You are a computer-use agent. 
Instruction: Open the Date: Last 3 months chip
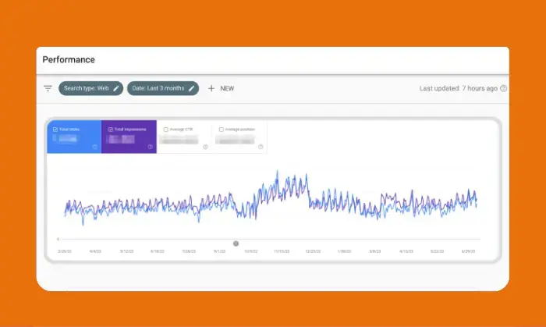click(x=158, y=89)
